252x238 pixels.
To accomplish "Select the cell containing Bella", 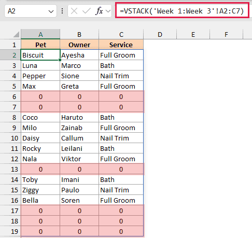I will 40,200.
